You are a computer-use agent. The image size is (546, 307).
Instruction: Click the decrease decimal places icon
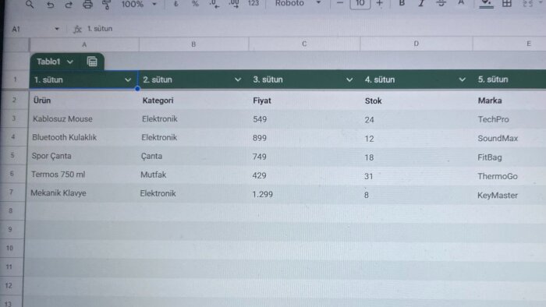tap(214, 4)
